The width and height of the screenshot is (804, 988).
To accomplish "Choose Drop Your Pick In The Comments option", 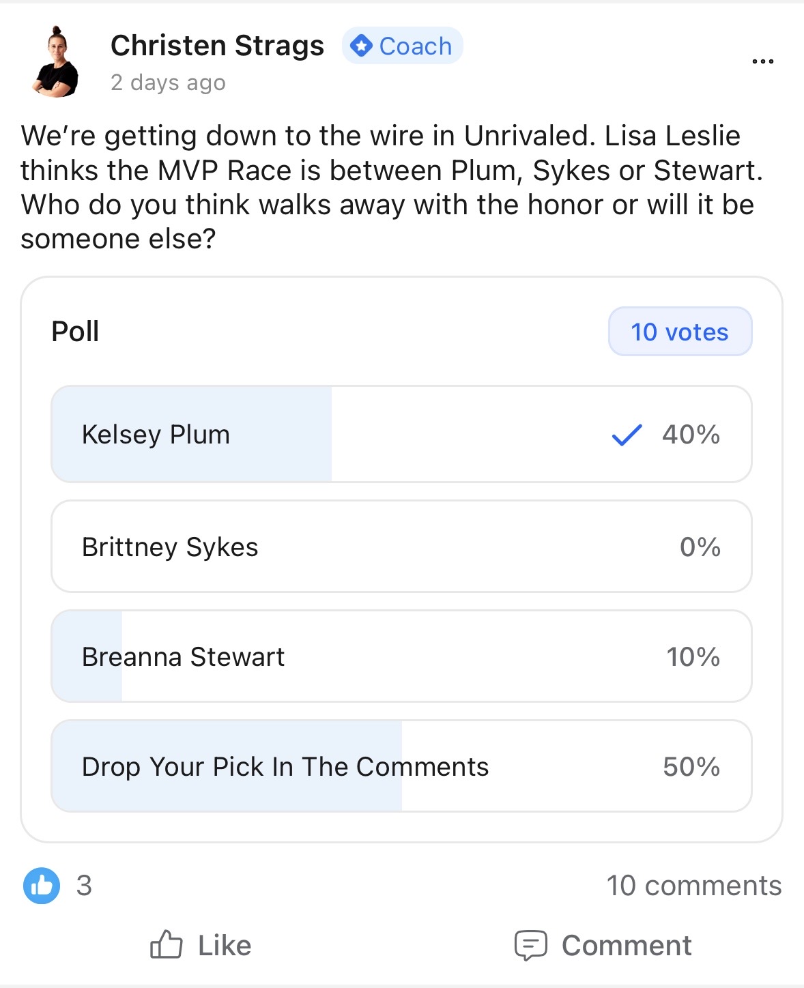I will [x=403, y=766].
